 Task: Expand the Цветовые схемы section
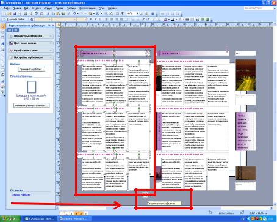(31, 43)
